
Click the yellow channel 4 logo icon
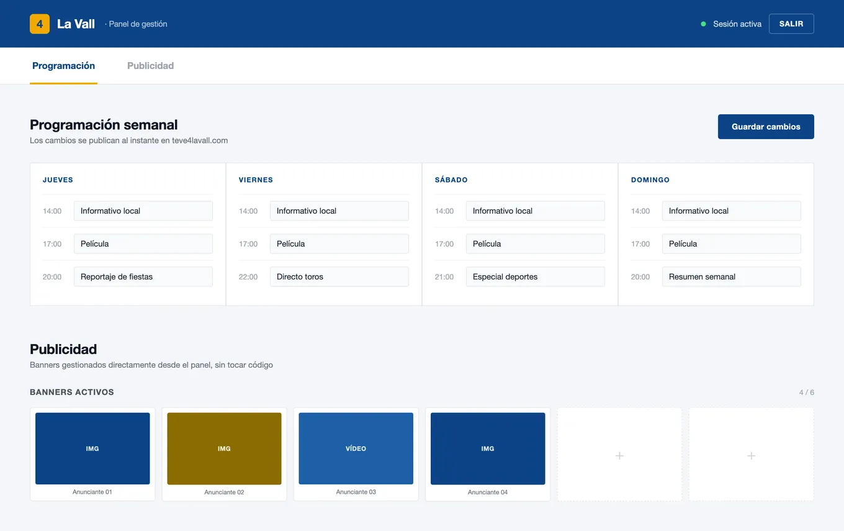(x=40, y=24)
